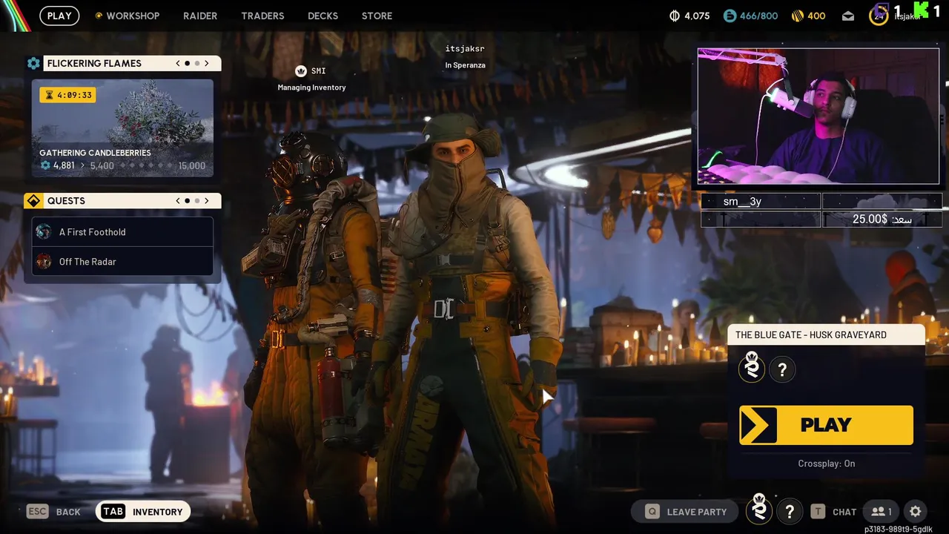The width and height of the screenshot is (949, 534).
Task: Click the gold Raider Tokens icon by 400
Action: (x=798, y=16)
